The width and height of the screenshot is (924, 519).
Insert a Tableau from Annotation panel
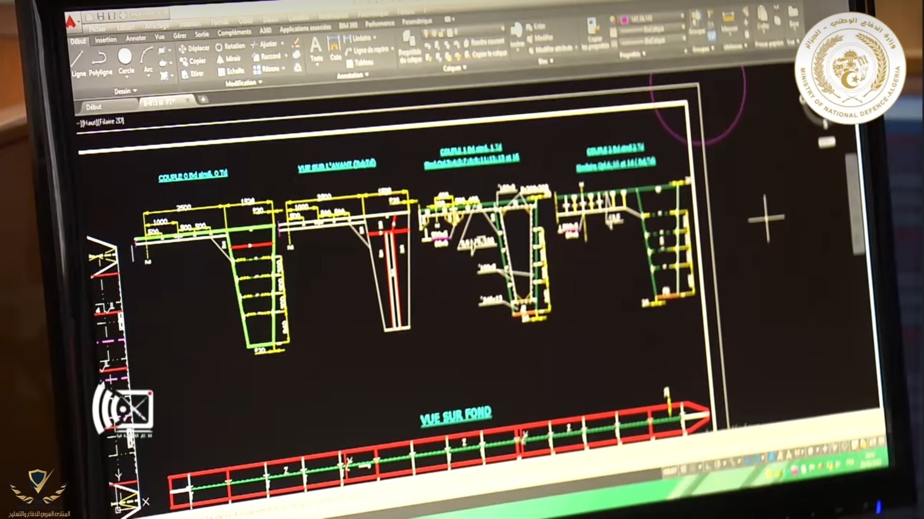tap(360, 62)
